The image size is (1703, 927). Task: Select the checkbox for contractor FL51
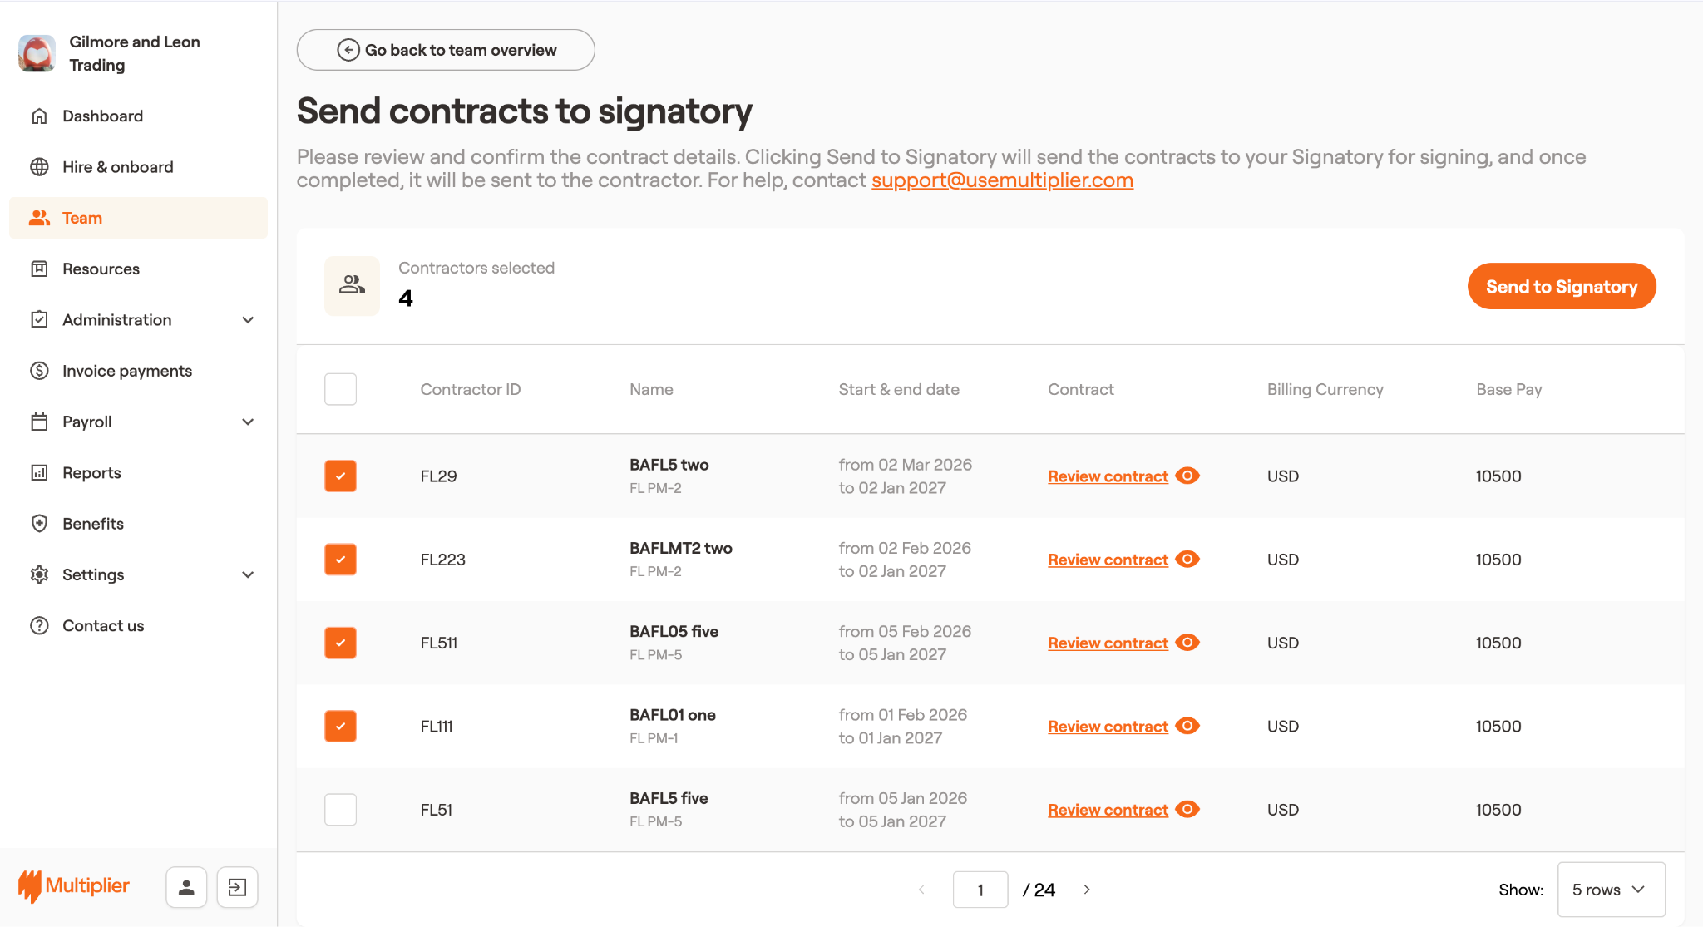tap(340, 809)
